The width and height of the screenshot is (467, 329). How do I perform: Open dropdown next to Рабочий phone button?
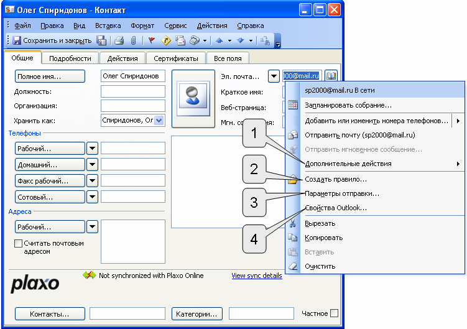[92, 148]
